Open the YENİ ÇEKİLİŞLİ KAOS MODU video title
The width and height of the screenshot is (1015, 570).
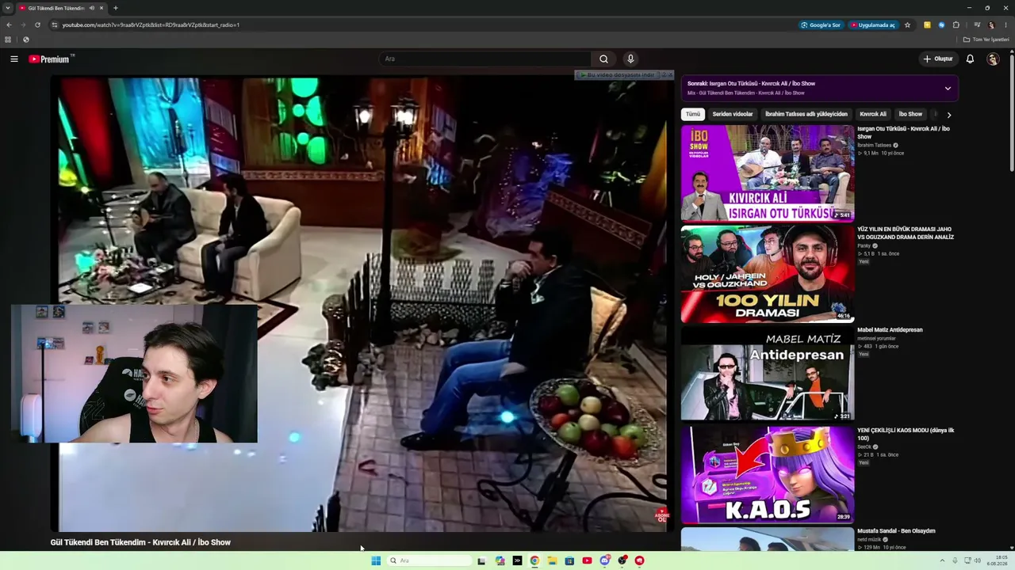click(x=906, y=434)
